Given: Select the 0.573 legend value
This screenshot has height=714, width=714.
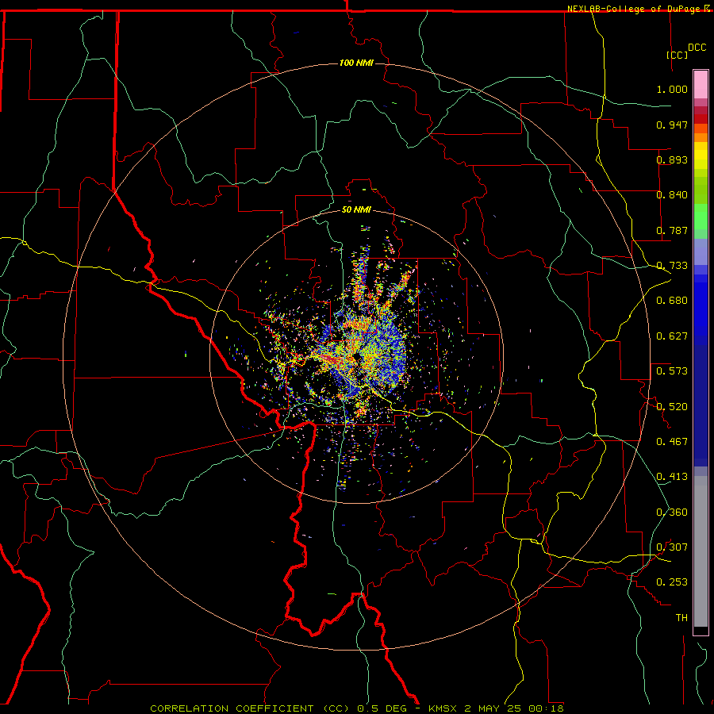Looking at the screenshot, I should point(672,371).
